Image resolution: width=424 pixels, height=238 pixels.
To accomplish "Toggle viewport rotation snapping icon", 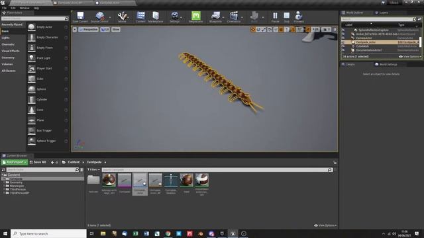I will pyautogui.click(x=293, y=29).
